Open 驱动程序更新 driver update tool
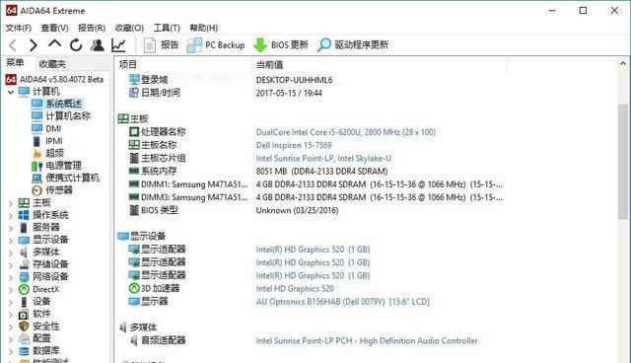The width and height of the screenshot is (631, 363). point(353,45)
